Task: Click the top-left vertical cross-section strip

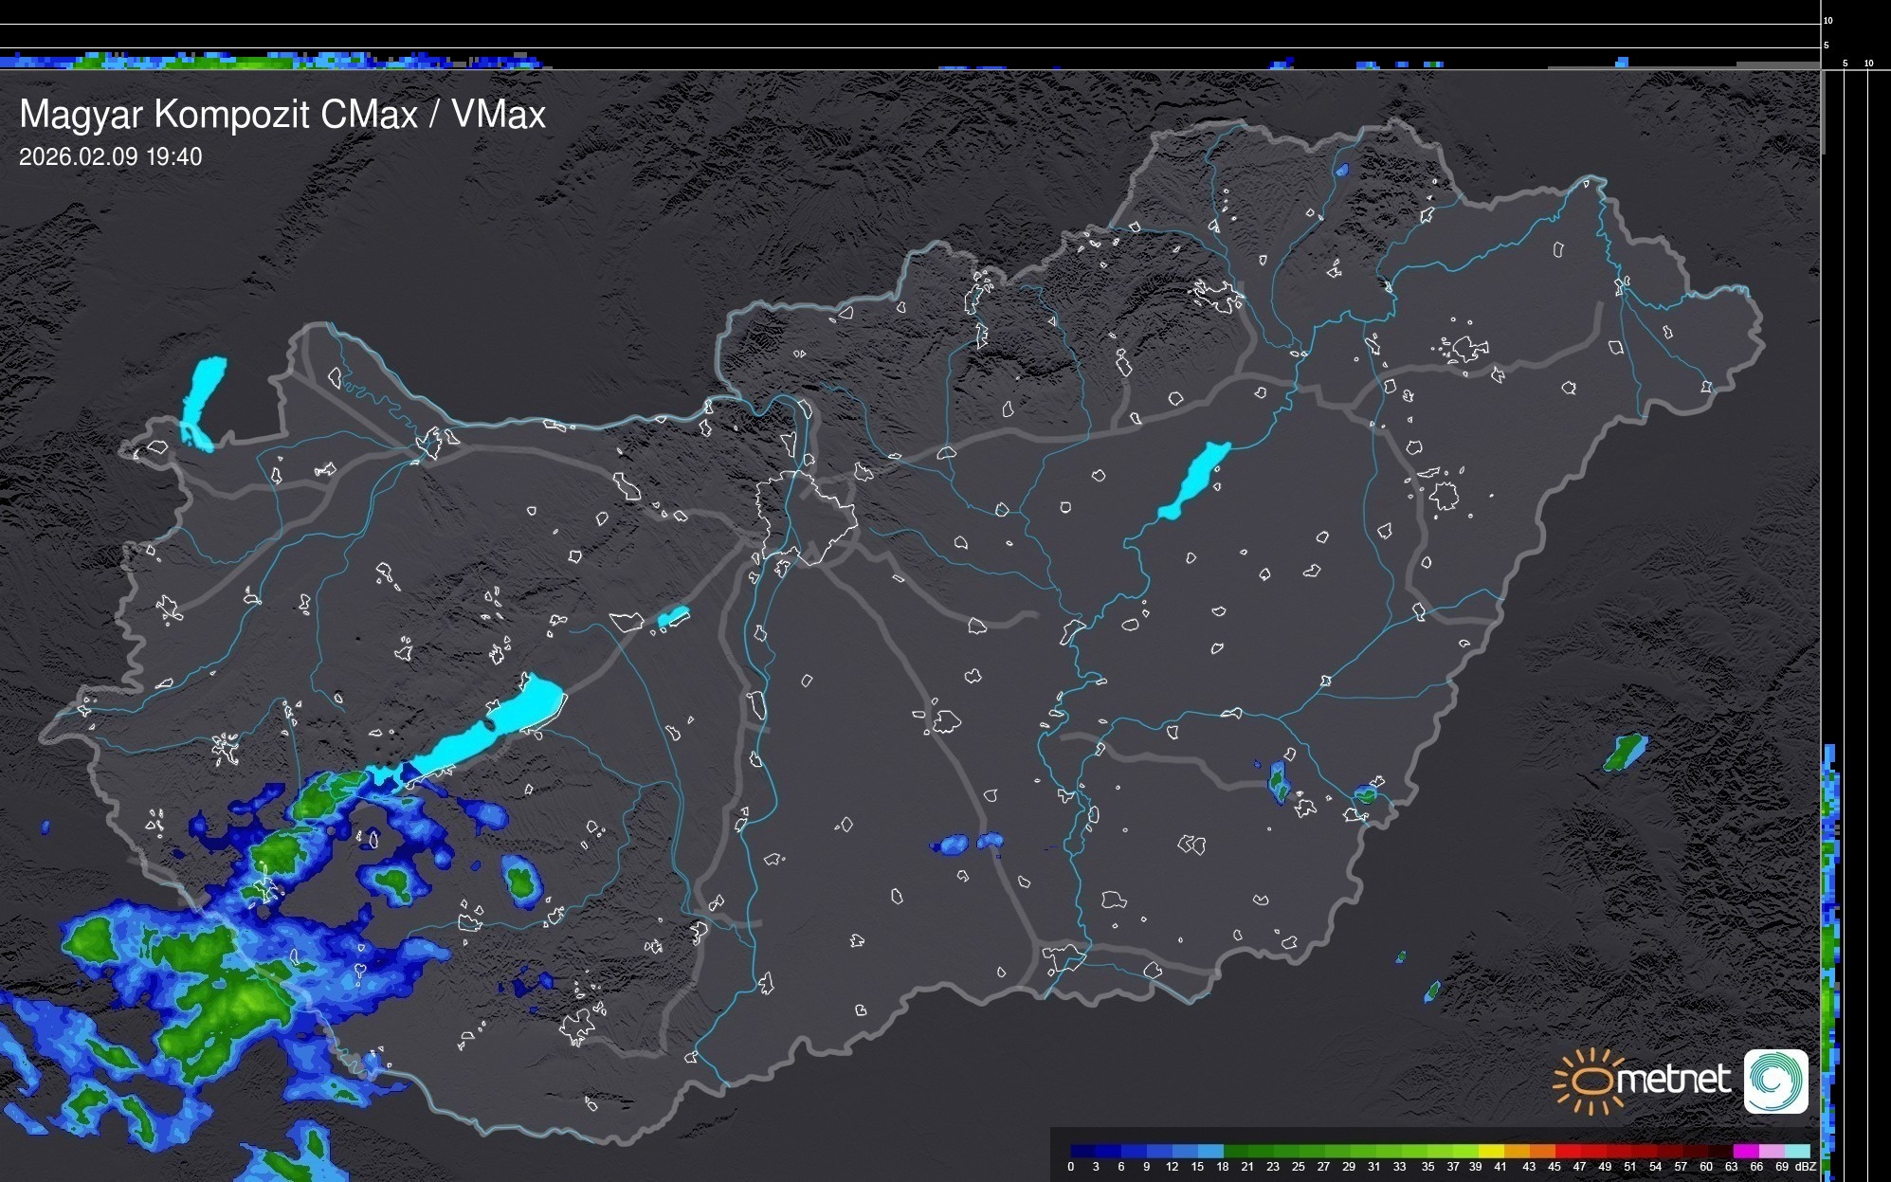Action: click(x=275, y=61)
